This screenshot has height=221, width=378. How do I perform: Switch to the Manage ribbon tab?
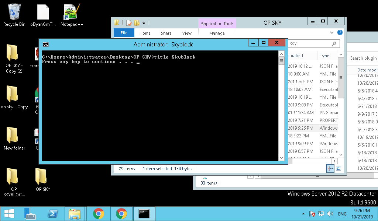217,33
